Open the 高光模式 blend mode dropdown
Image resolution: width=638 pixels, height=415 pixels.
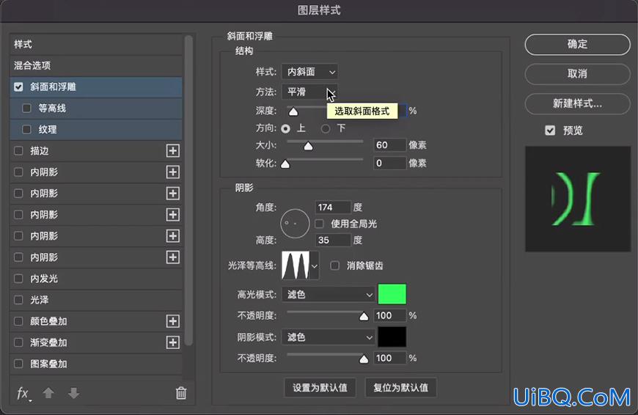click(328, 294)
